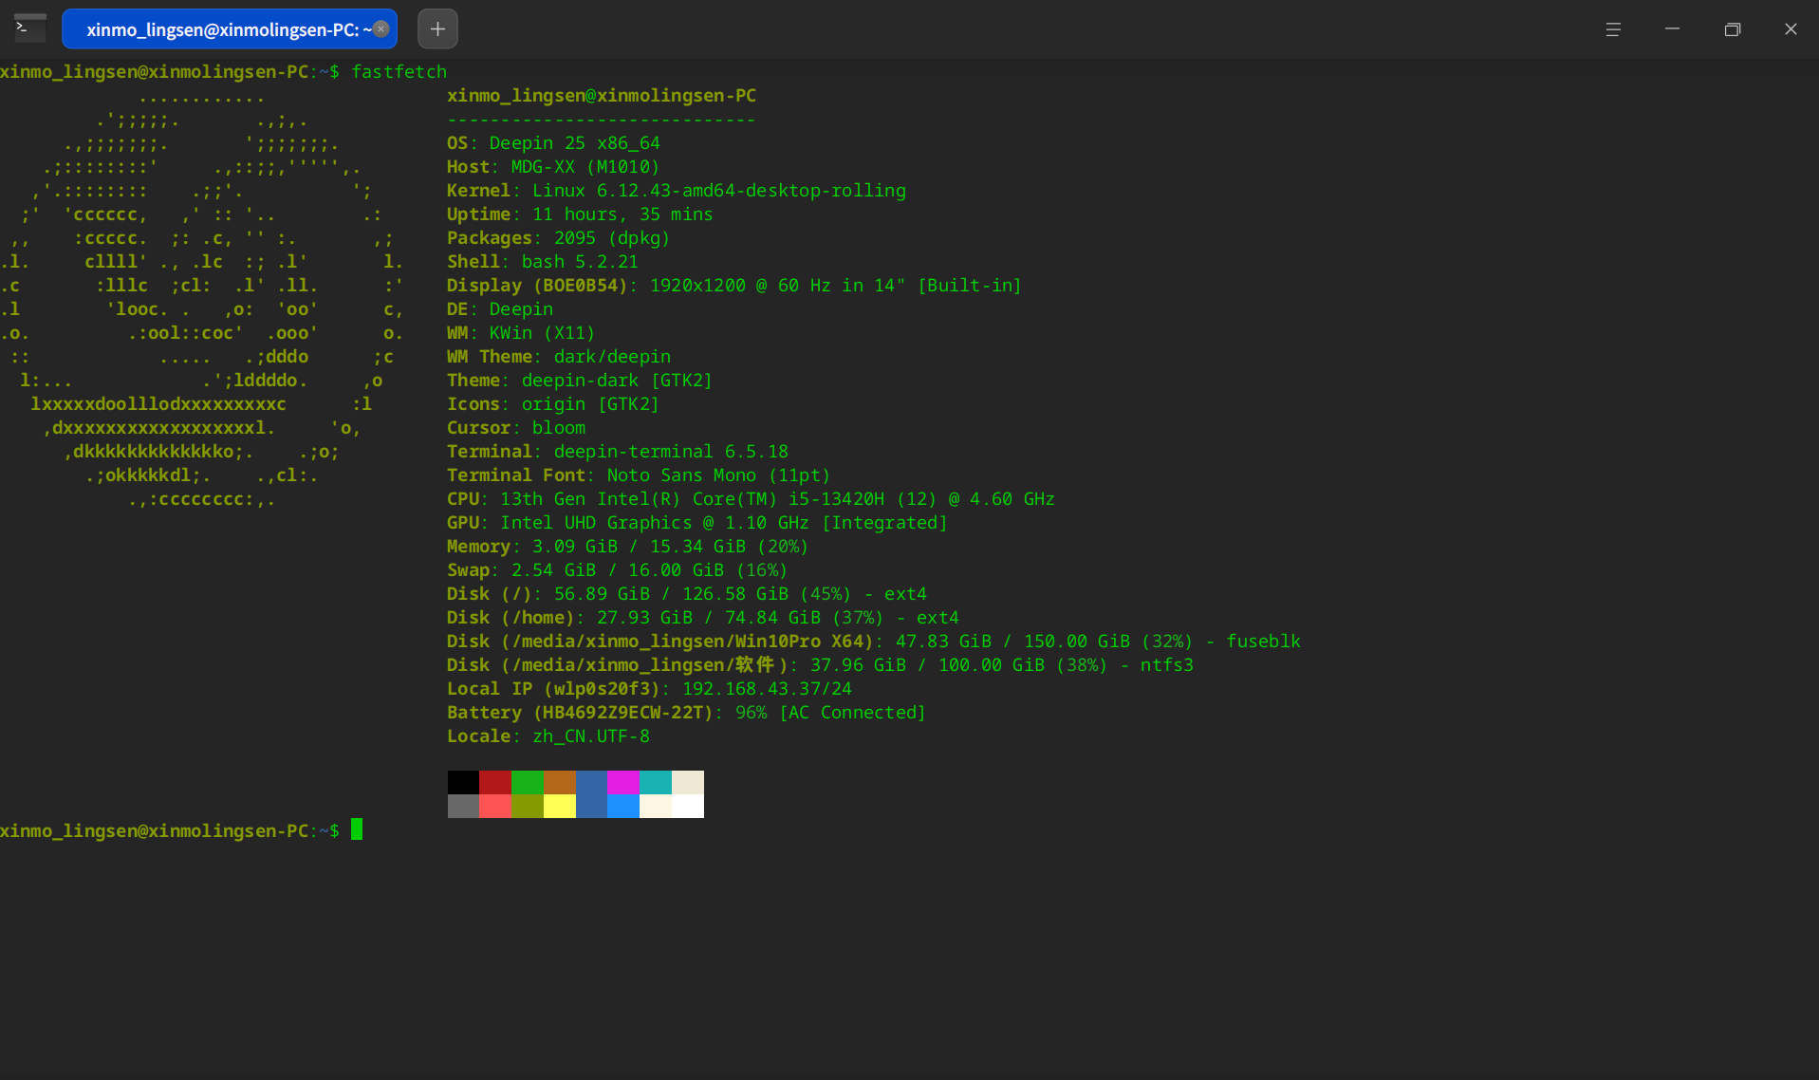Click the cyan color block in the palette

pyautogui.click(x=656, y=782)
